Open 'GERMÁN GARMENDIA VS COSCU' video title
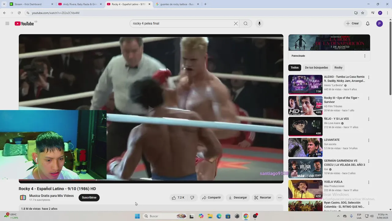Image resolution: width=392 pixels, height=221 pixels. coord(345,163)
